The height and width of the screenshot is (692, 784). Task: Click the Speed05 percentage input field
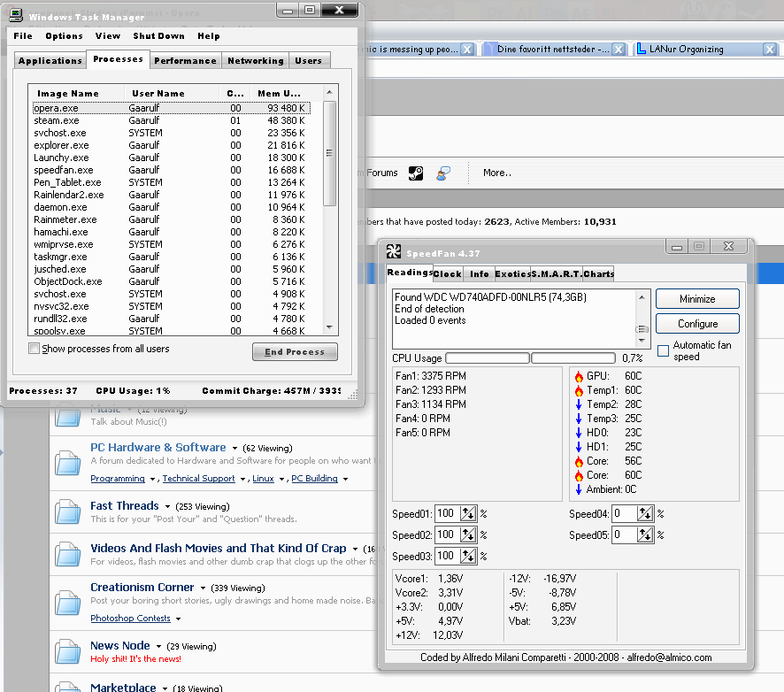[x=625, y=535]
